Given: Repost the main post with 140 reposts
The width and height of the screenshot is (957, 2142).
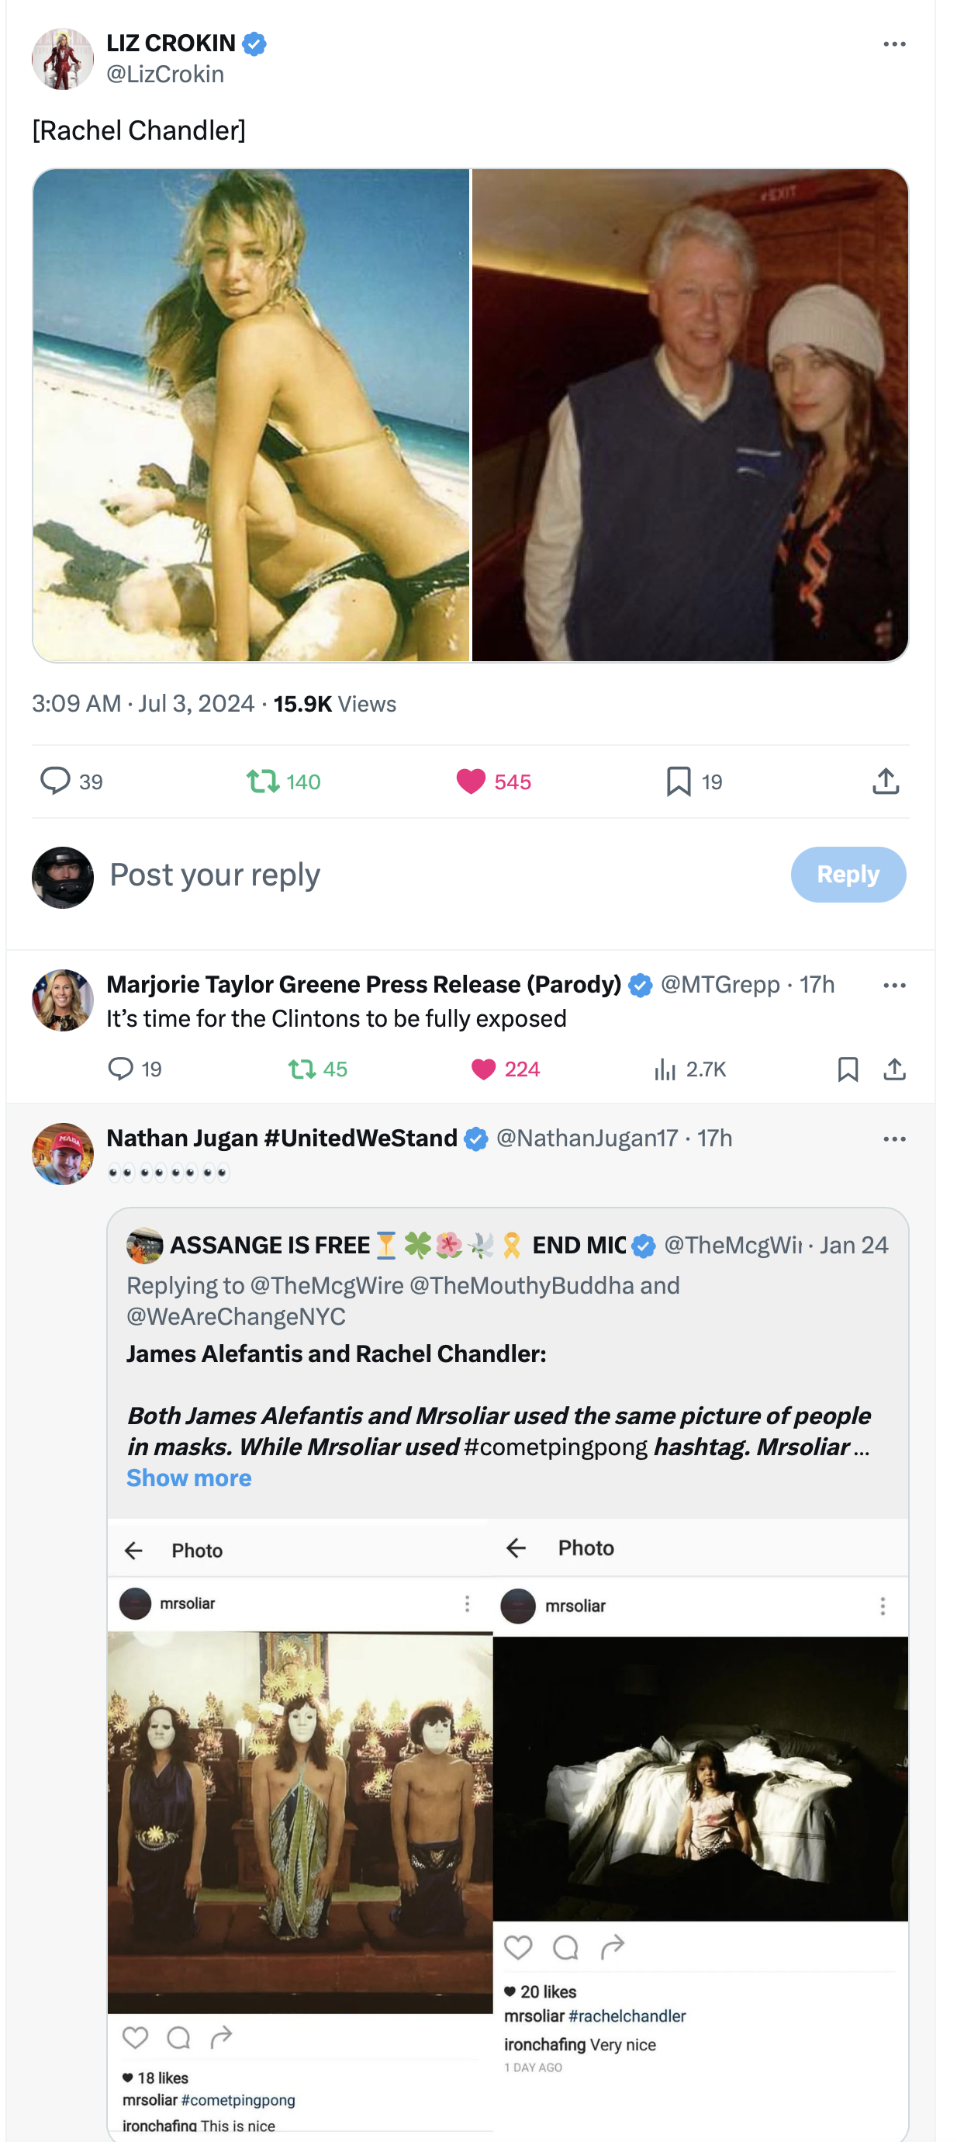Looking at the screenshot, I should tap(262, 782).
